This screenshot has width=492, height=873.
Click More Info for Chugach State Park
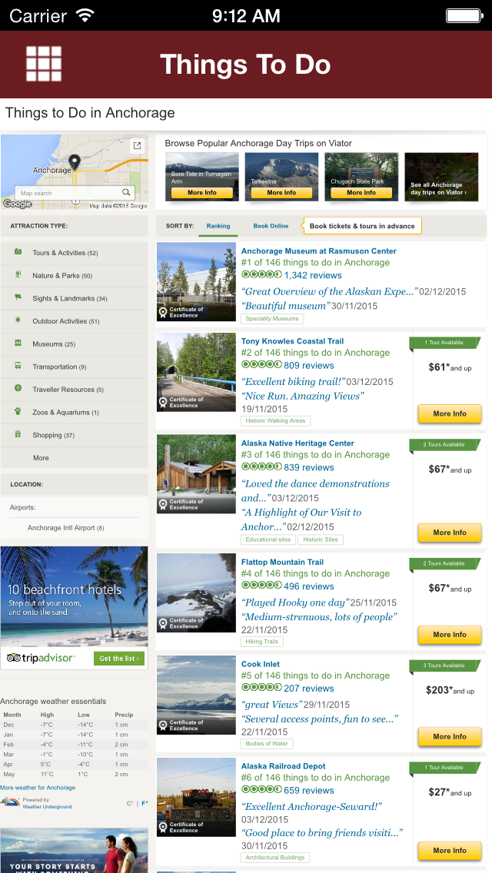pyautogui.click(x=361, y=193)
